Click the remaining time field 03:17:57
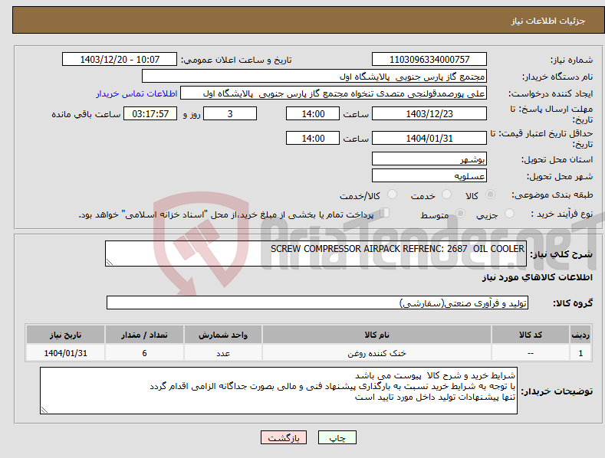The width and height of the screenshot is (605, 458). pyautogui.click(x=150, y=113)
